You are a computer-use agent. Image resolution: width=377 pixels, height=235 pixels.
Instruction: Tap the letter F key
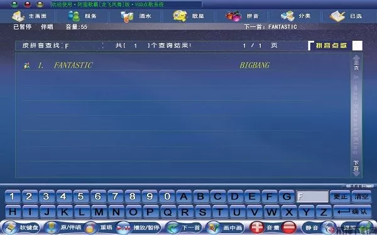[x=270, y=197]
